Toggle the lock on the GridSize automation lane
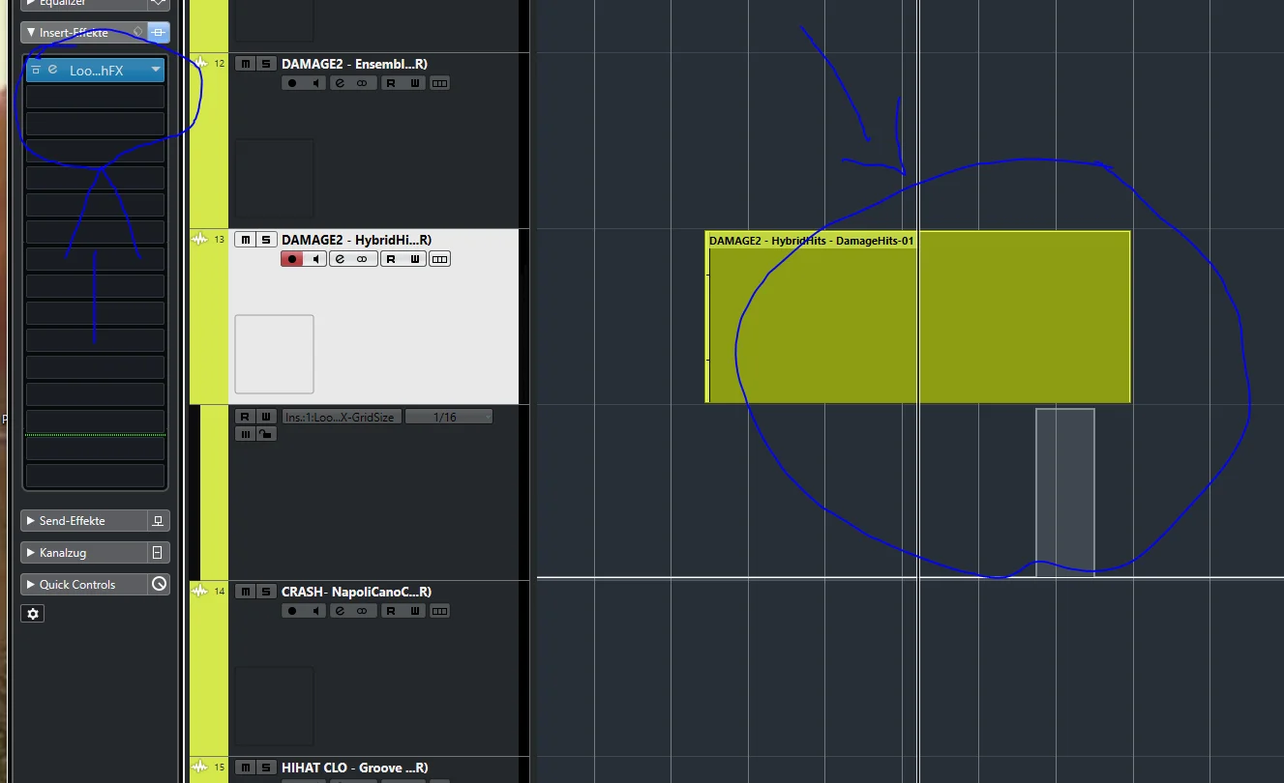 click(x=265, y=434)
